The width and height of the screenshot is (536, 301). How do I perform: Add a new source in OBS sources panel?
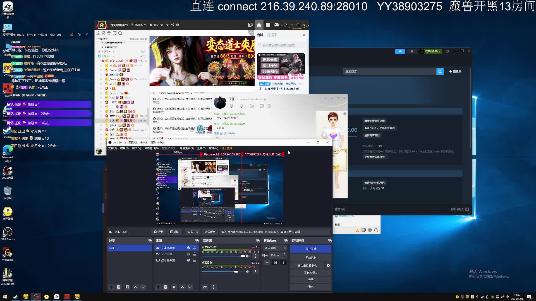tap(158, 287)
